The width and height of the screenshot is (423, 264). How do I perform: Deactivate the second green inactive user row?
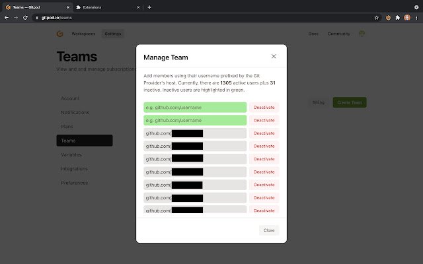click(264, 120)
